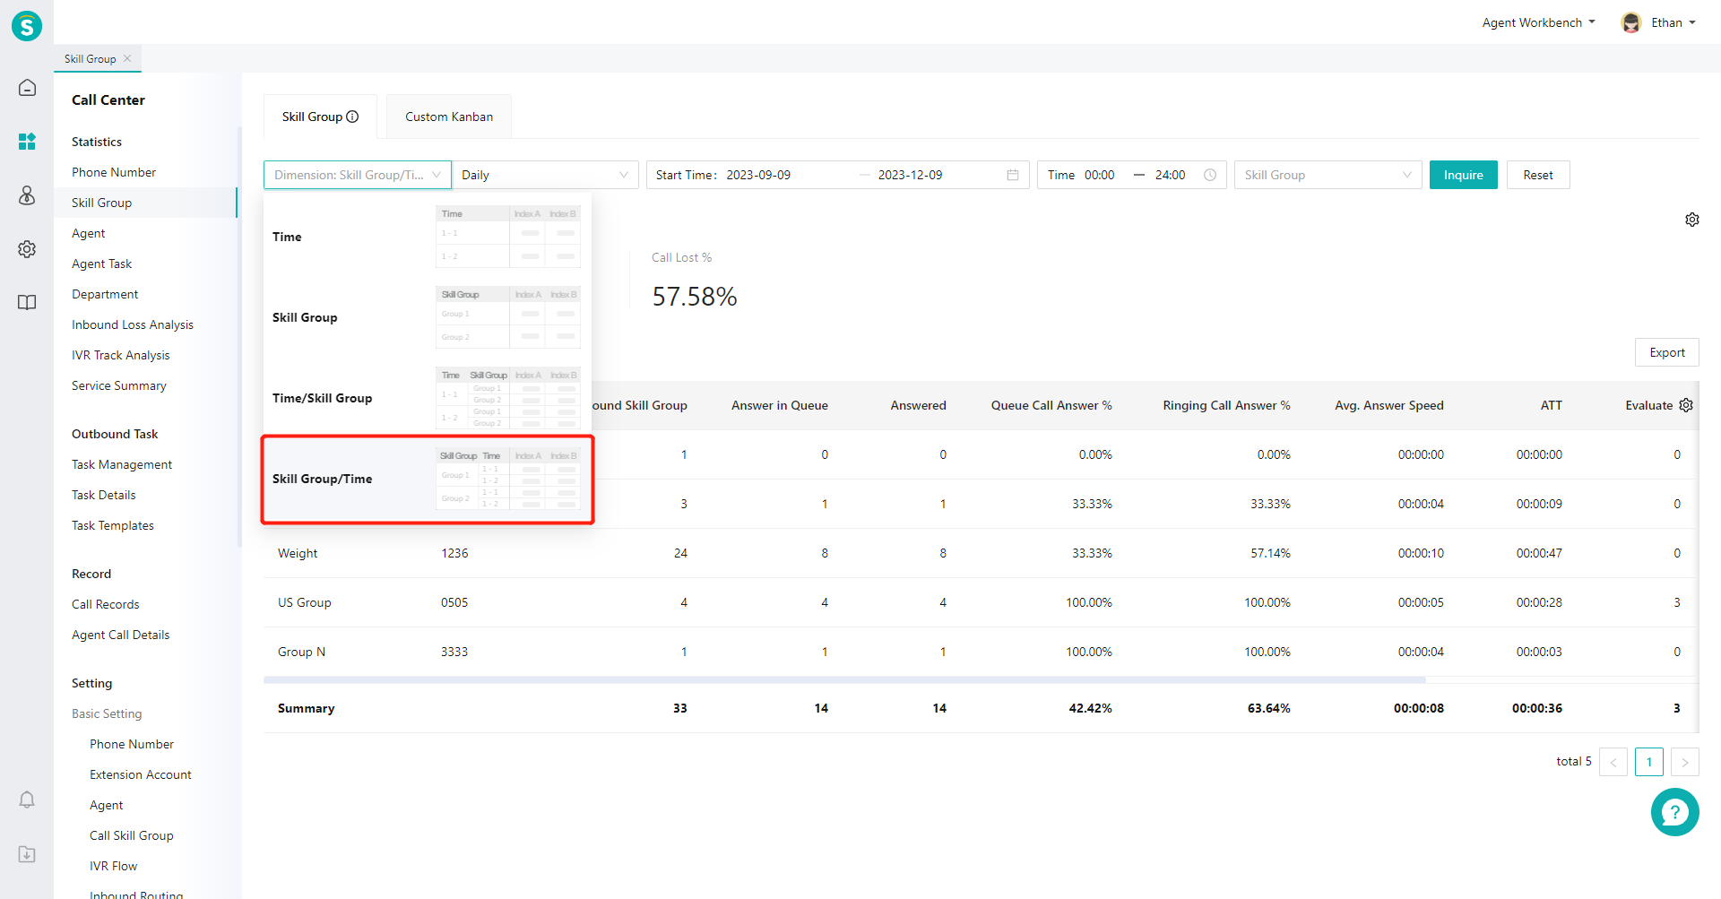1721x899 pixels.
Task: Click Ethan's avatar picture
Action: (1631, 22)
